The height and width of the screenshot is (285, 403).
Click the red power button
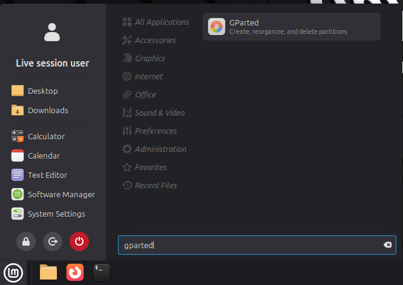coord(79,241)
